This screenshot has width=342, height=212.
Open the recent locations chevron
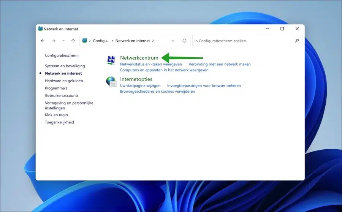63,41
